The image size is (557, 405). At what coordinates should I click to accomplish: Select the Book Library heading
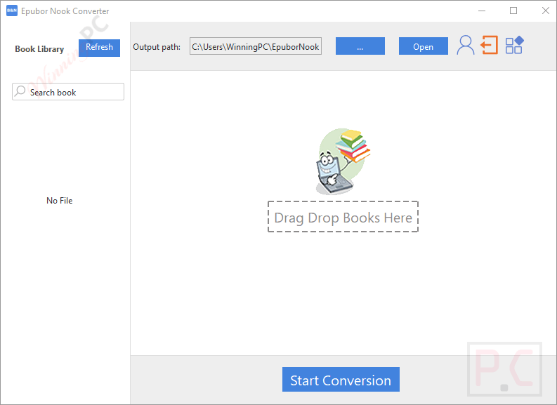point(39,49)
